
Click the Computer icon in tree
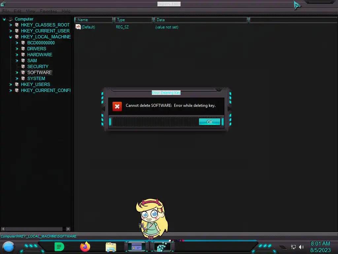tap(11, 19)
